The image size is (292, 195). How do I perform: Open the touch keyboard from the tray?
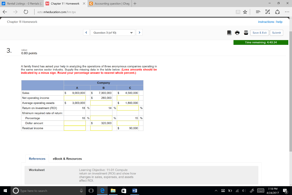261,190
